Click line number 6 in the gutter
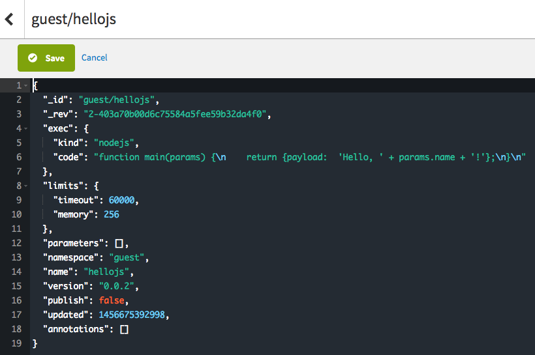Screen dimensions: 535x355 [x=19, y=157]
